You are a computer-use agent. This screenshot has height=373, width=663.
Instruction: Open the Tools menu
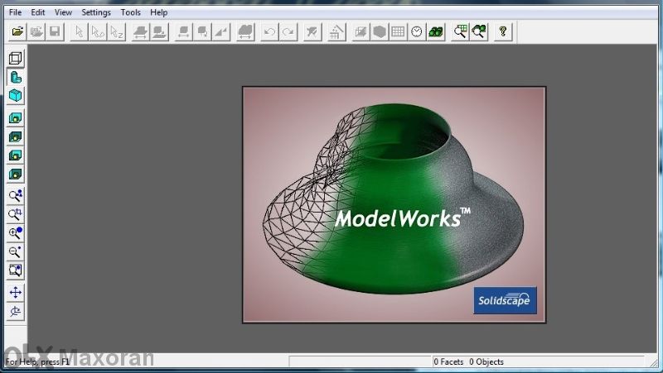130,12
